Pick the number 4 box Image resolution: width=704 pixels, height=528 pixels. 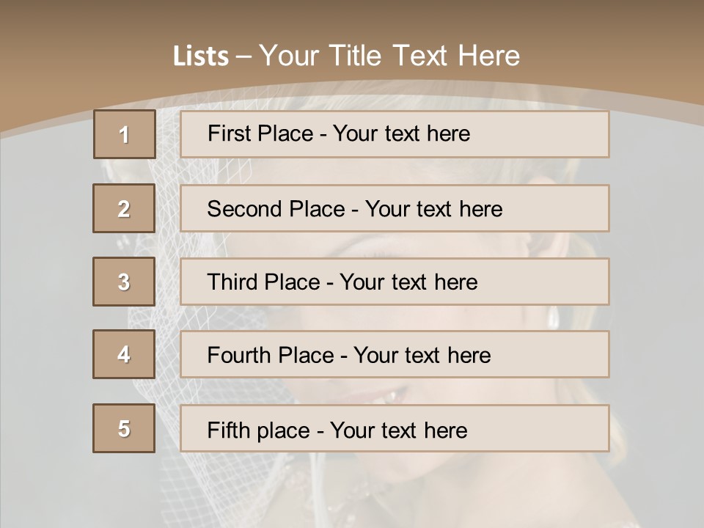click(x=124, y=354)
